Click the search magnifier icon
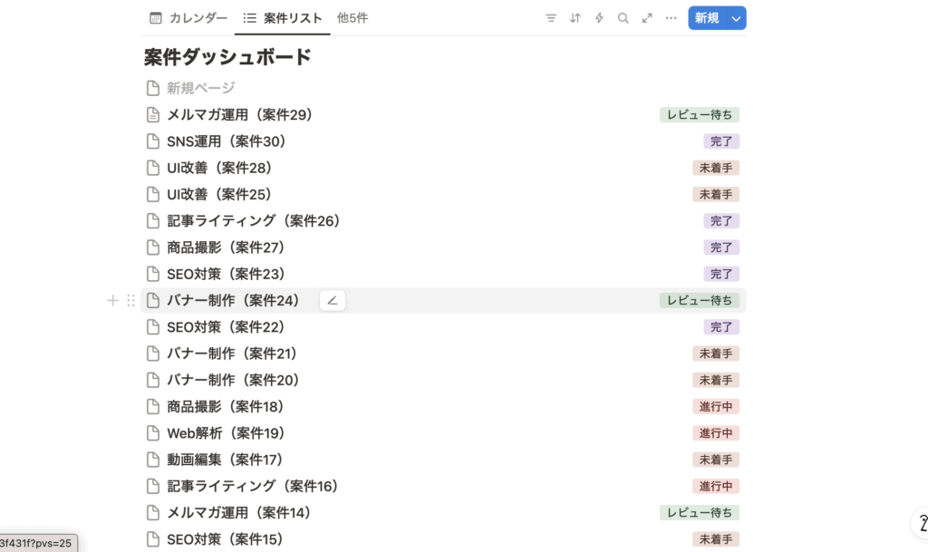The height and width of the screenshot is (552, 928). 623,18
